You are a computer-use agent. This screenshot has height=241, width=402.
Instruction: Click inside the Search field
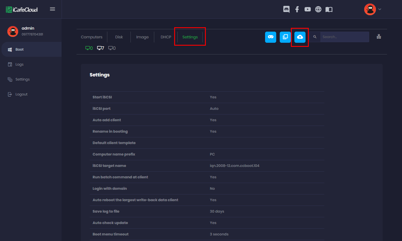(345, 37)
